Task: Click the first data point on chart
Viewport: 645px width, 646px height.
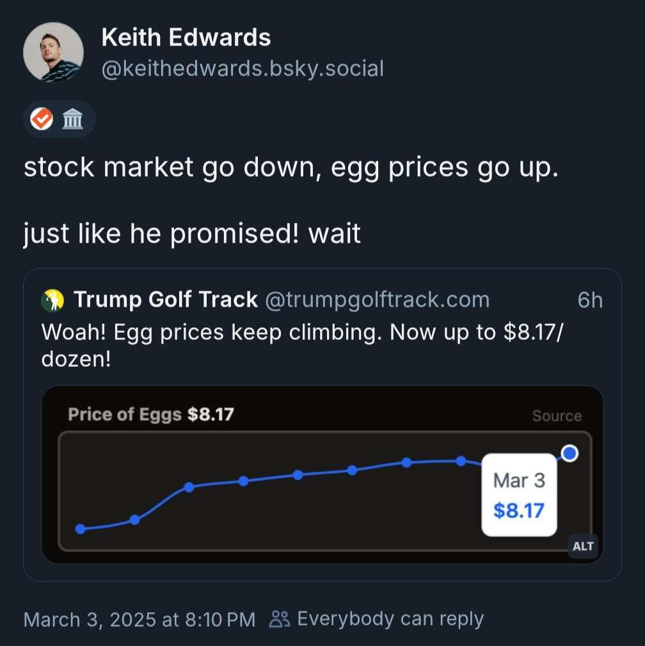Action: click(x=81, y=529)
